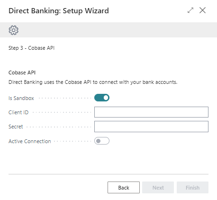Click the Cobase API description sentence
Screen dimensions: 217x200
(93, 82)
